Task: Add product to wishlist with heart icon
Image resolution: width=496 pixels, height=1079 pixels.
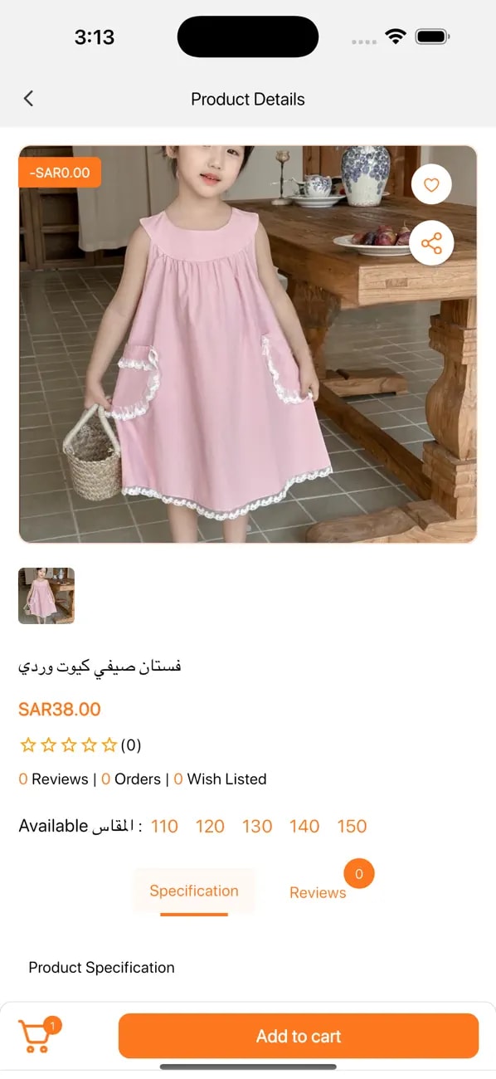Action: pos(431,185)
